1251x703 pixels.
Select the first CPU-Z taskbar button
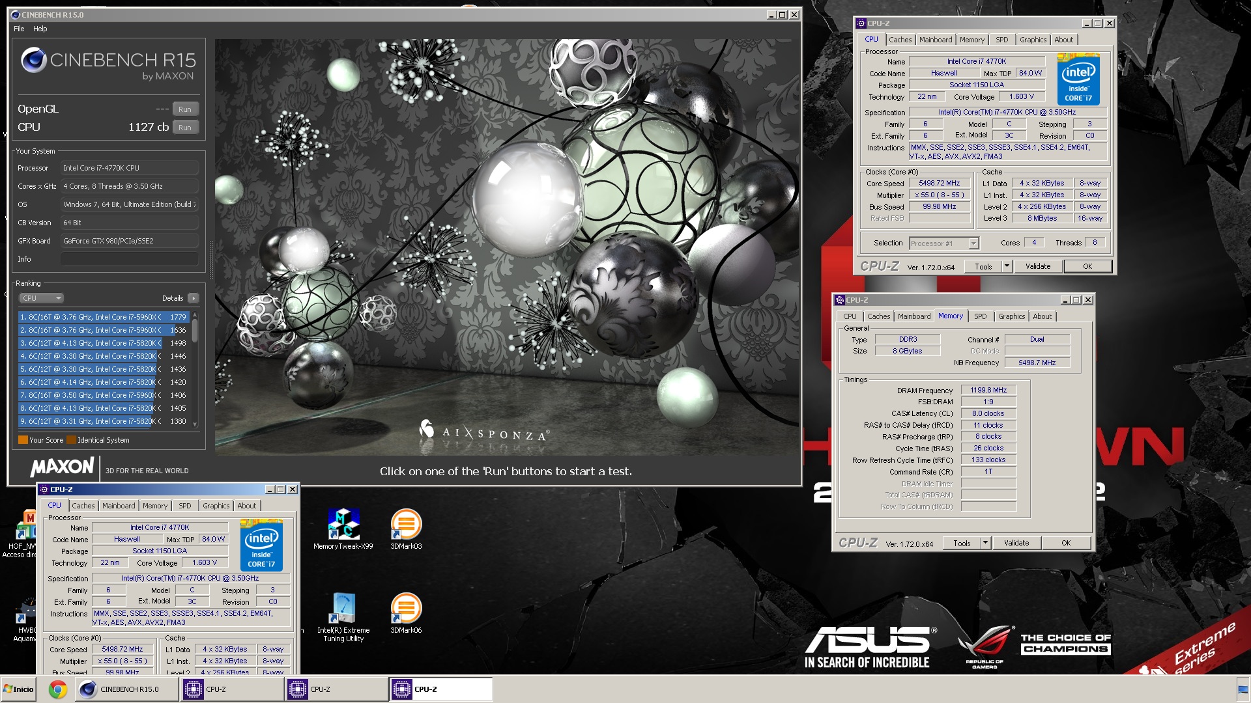[231, 689]
